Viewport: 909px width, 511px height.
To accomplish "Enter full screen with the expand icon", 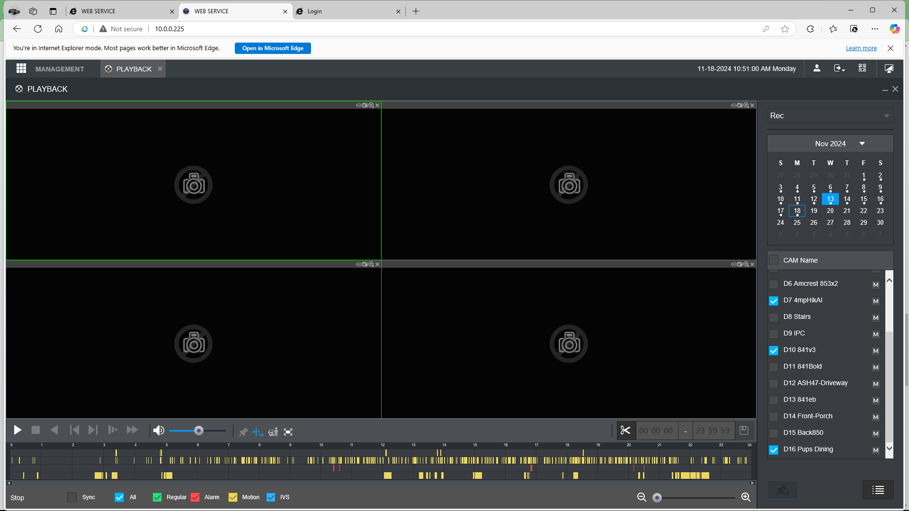I will [x=288, y=432].
